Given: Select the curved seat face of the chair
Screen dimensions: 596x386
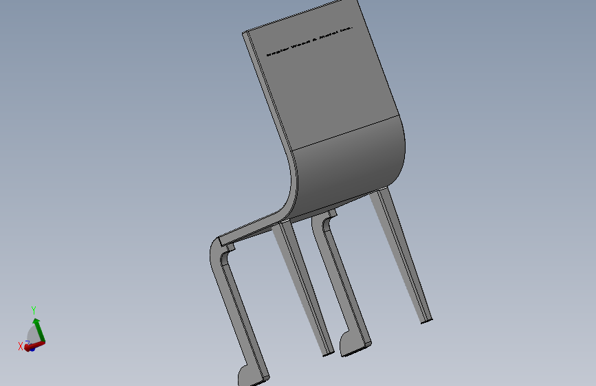Looking at the screenshot, I should pyautogui.click(x=348, y=167).
